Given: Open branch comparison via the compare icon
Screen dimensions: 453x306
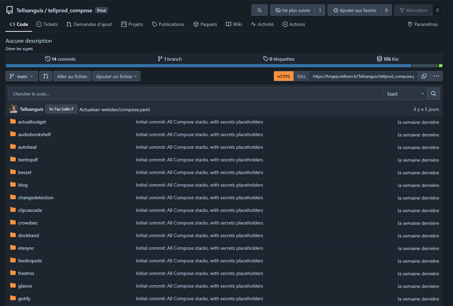Looking at the screenshot, I should (46, 76).
